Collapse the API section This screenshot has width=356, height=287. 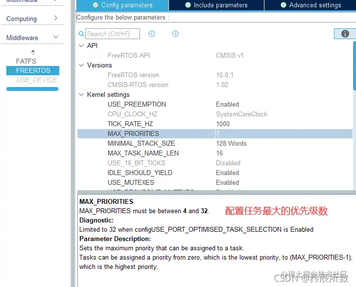coord(81,45)
